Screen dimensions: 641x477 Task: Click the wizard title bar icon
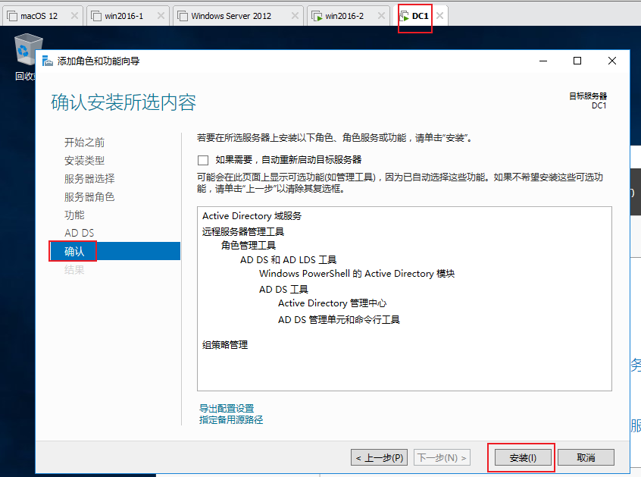(x=48, y=61)
